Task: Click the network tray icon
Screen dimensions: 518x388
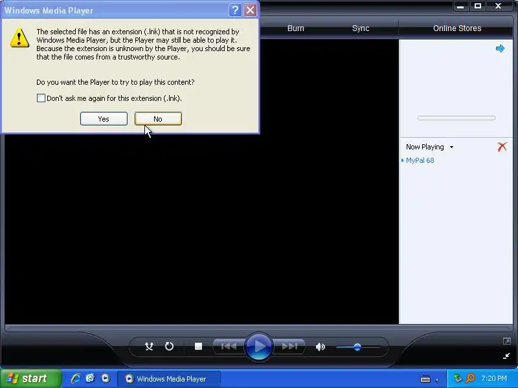Action: click(x=458, y=378)
